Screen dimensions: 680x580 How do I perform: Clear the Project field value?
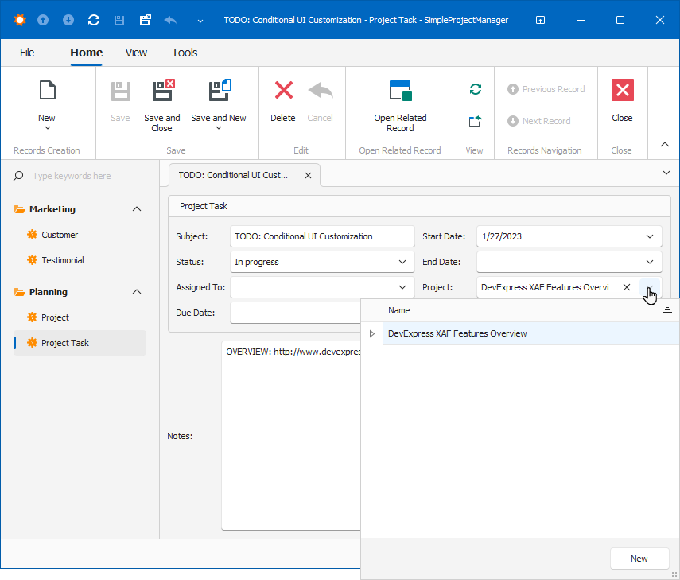627,287
